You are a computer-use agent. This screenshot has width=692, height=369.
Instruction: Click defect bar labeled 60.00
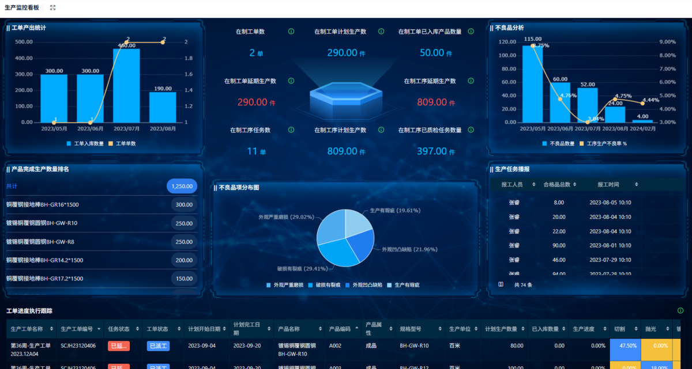[560, 102]
